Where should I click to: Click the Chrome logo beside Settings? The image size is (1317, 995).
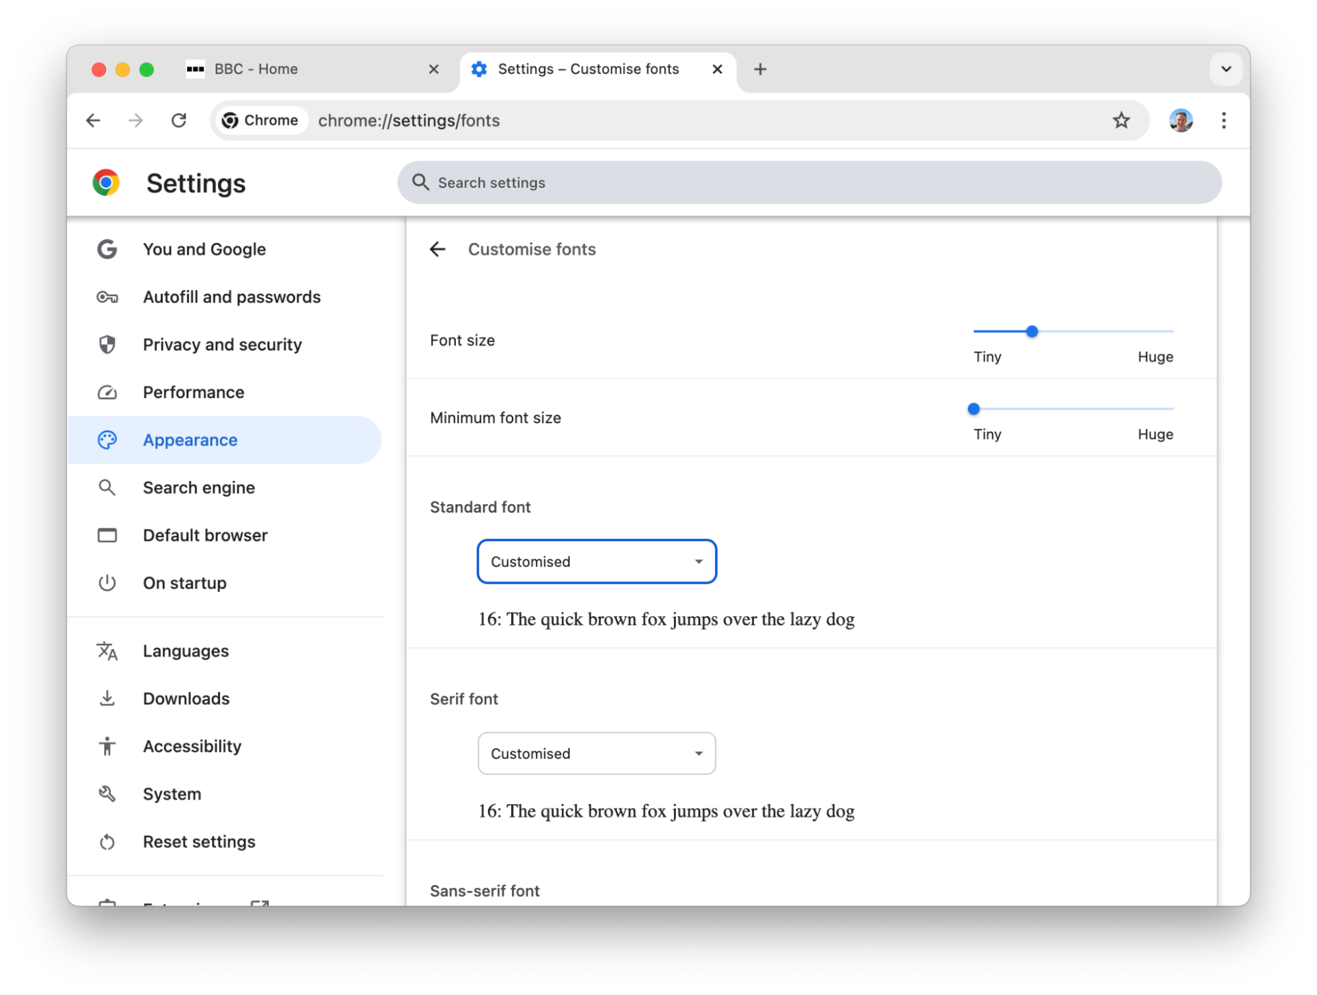pyautogui.click(x=106, y=183)
